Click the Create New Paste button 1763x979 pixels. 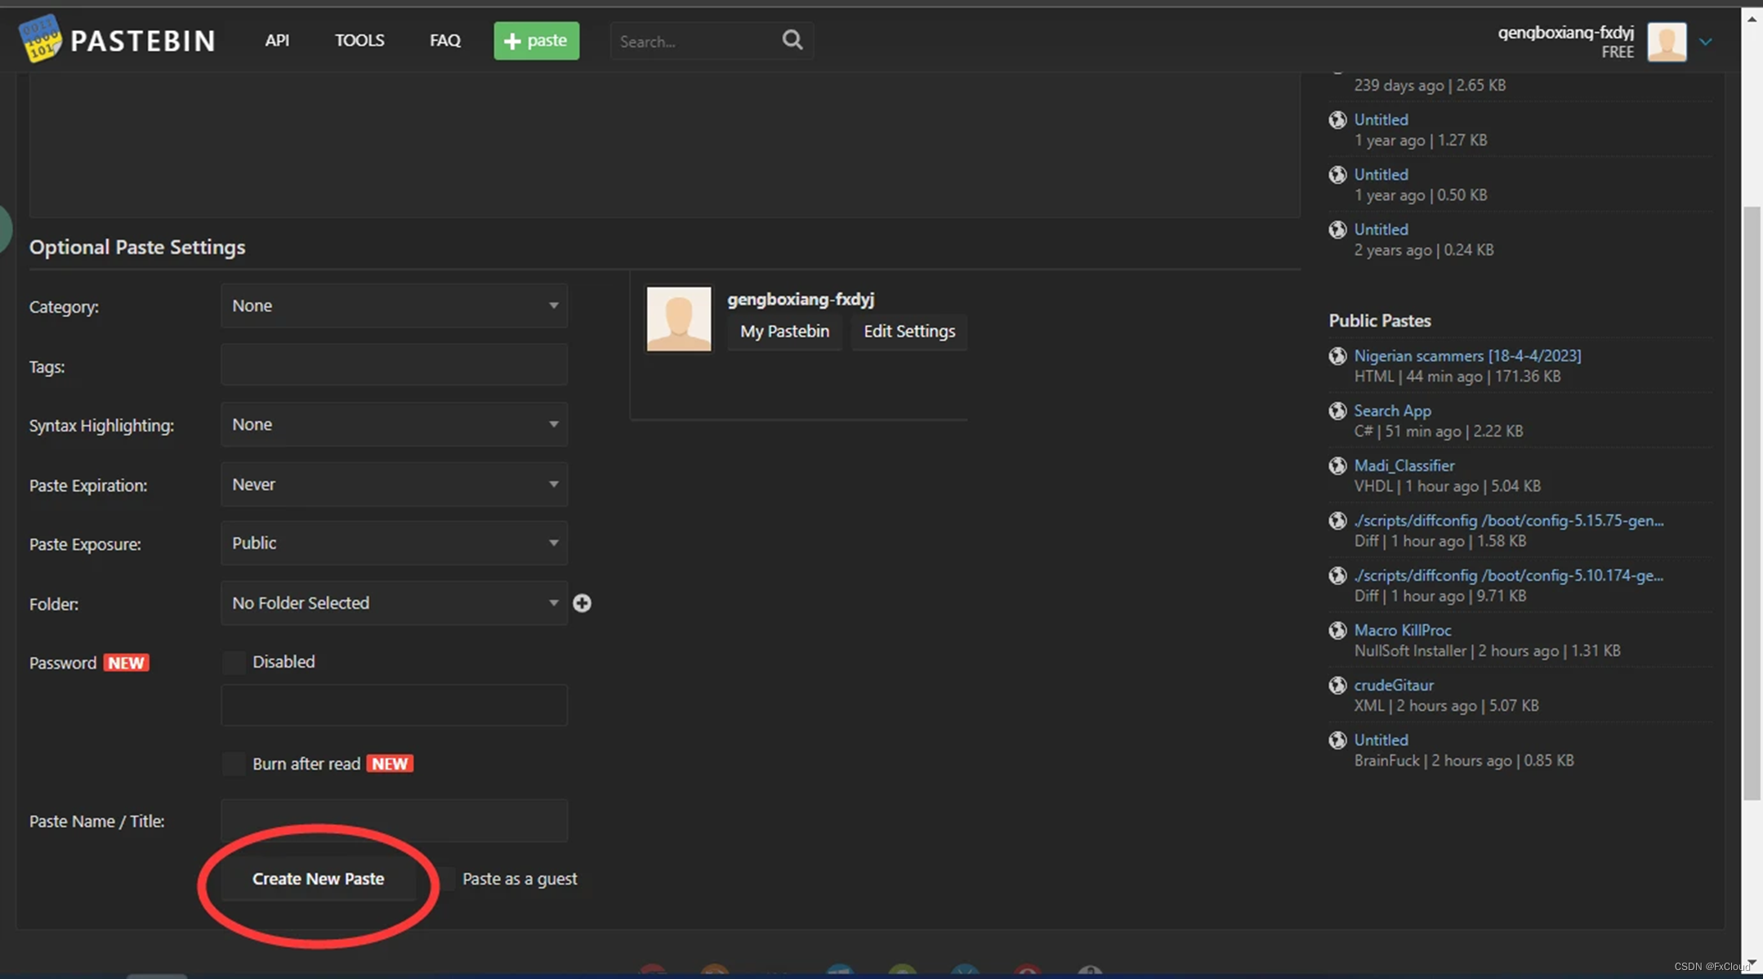(x=318, y=878)
